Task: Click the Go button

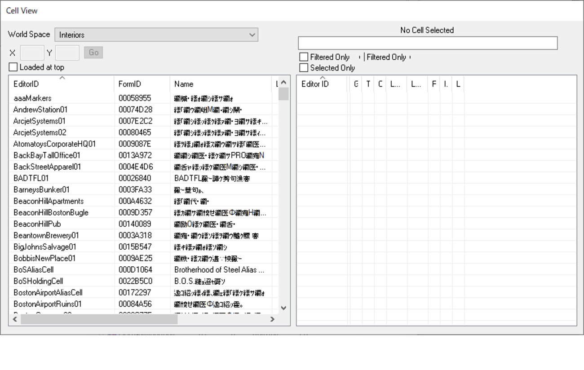Action: pyautogui.click(x=93, y=53)
